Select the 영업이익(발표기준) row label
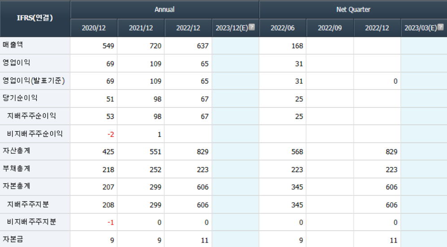This screenshot has height=247, width=447. (34, 81)
